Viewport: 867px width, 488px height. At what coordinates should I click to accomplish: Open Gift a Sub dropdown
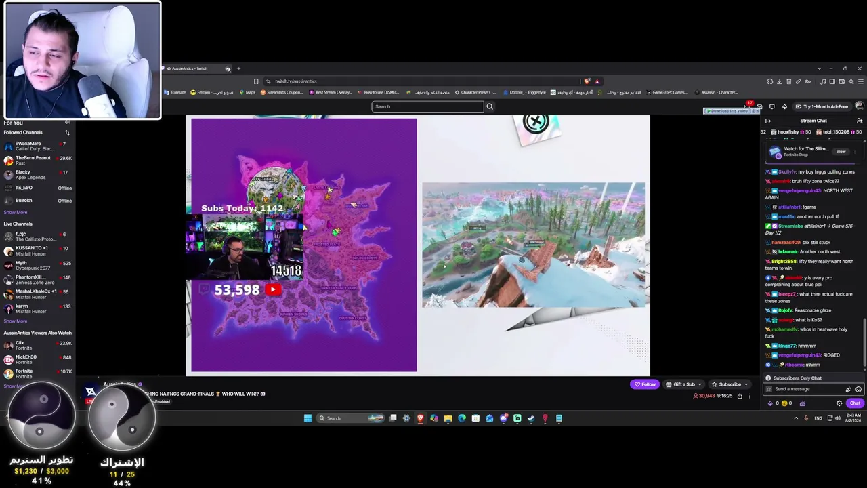pyautogui.click(x=683, y=384)
